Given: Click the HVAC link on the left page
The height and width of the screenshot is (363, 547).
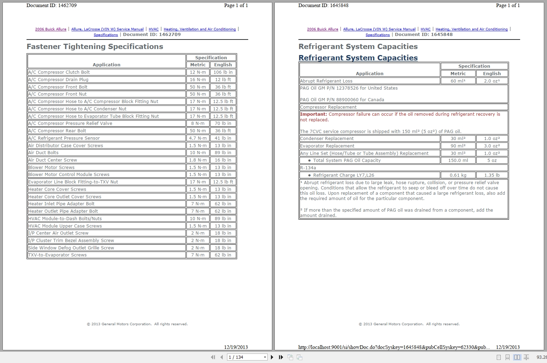Looking at the screenshot, I should click(x=154, y=29).
